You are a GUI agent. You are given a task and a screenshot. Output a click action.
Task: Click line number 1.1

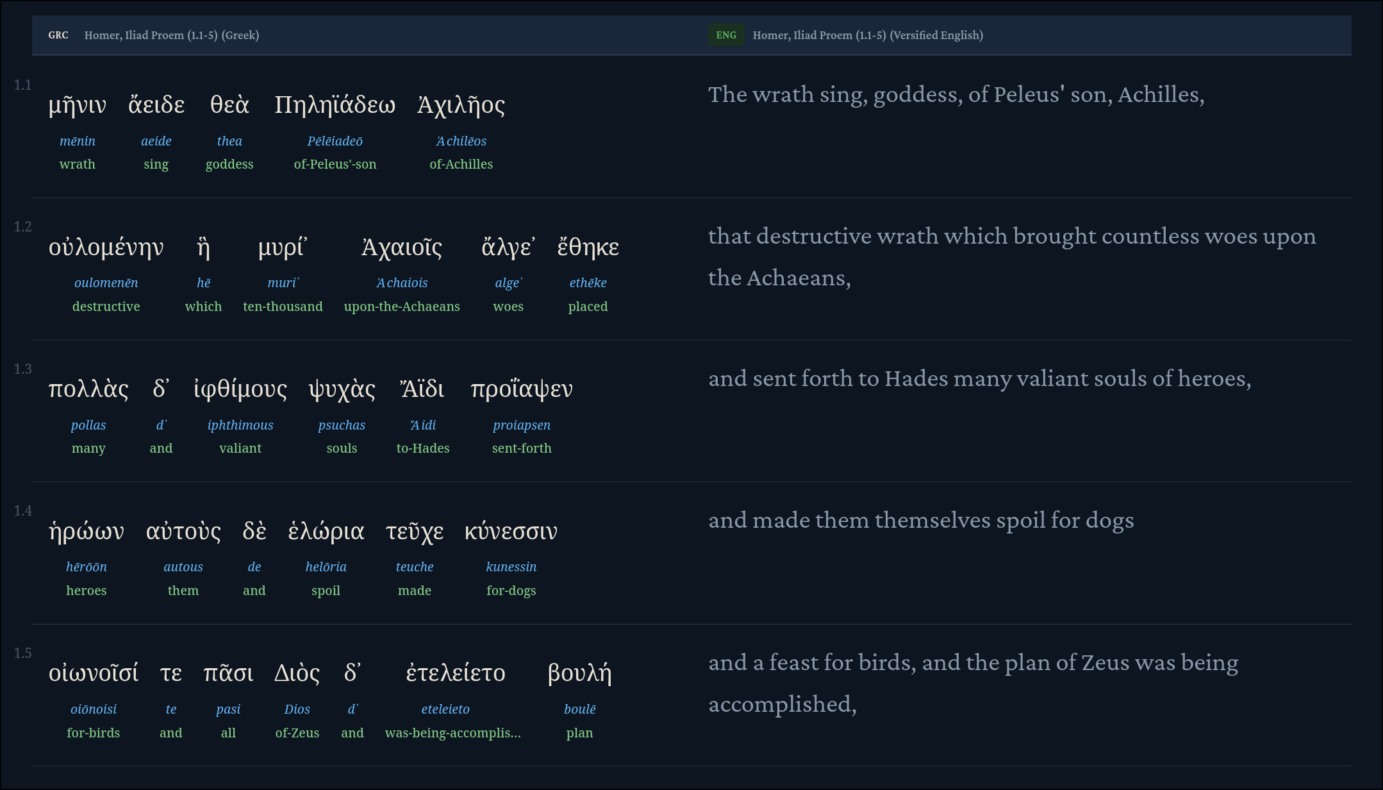23,85
